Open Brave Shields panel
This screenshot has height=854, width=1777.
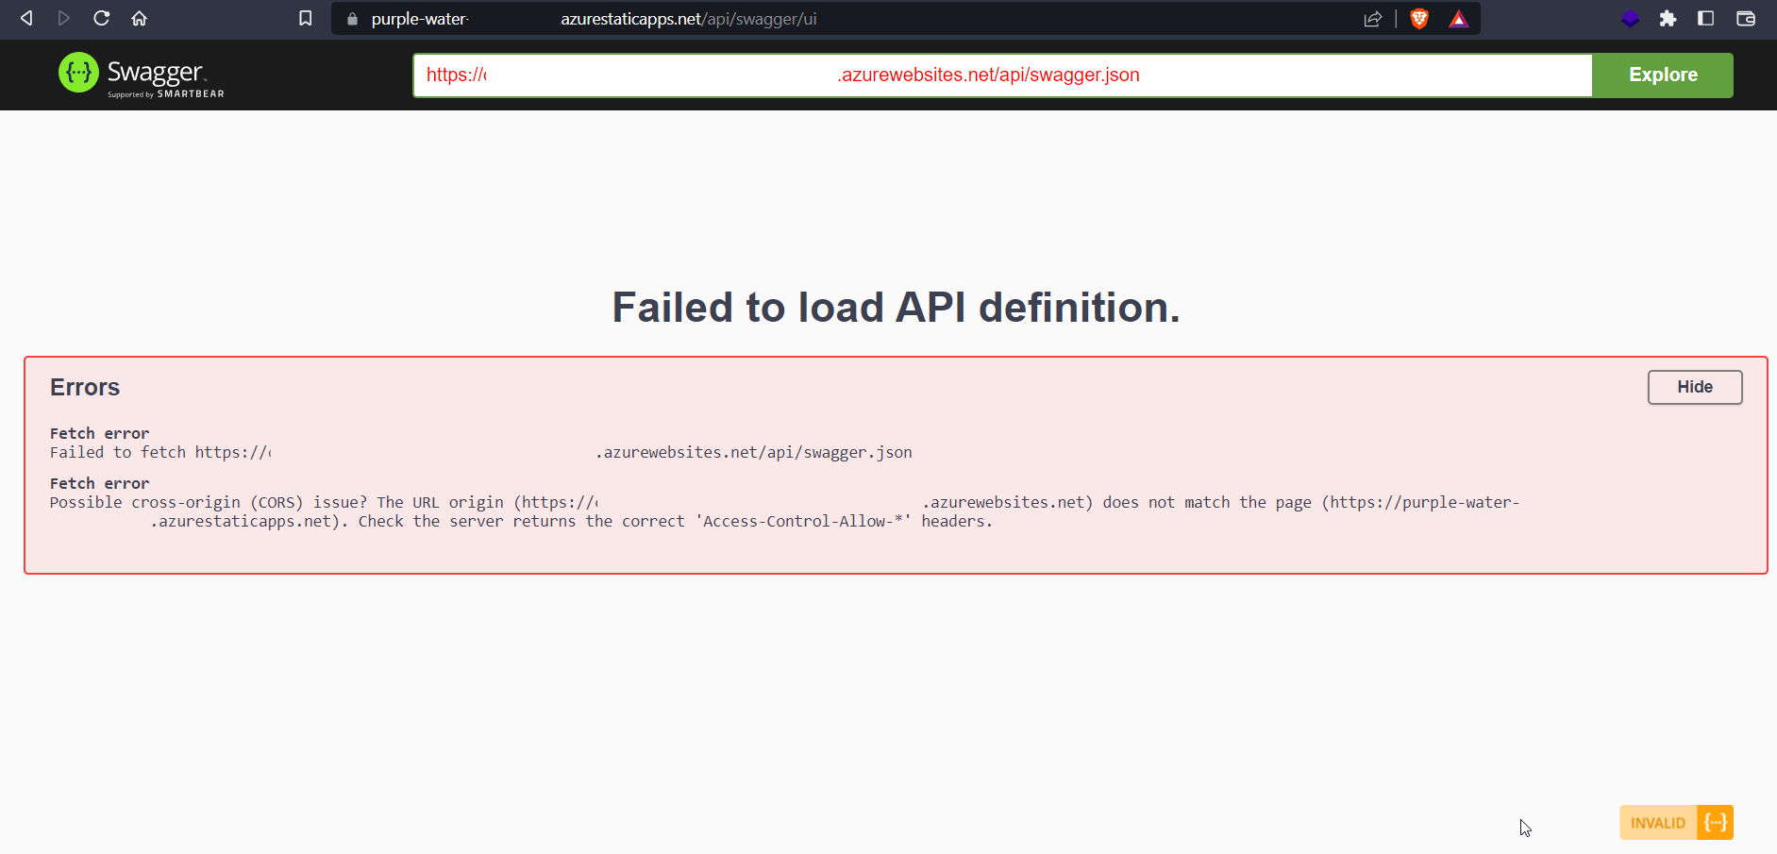point(1419,18)
